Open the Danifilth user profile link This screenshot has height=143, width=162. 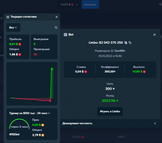[120, 51]
